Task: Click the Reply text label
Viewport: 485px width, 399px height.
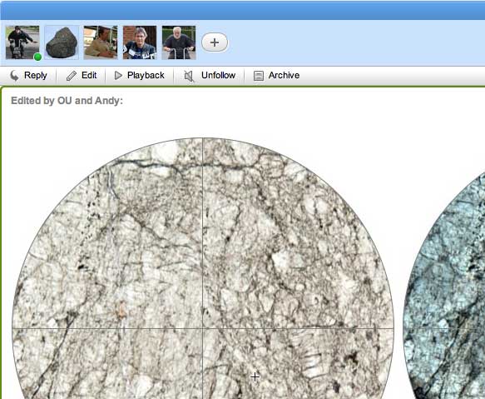Action: (36, 75)
